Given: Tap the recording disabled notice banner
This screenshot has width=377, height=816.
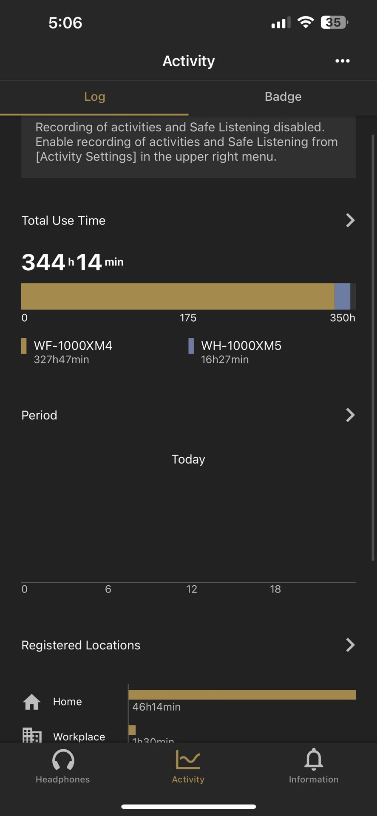Looking at the screenshot, I should point(188,147).
